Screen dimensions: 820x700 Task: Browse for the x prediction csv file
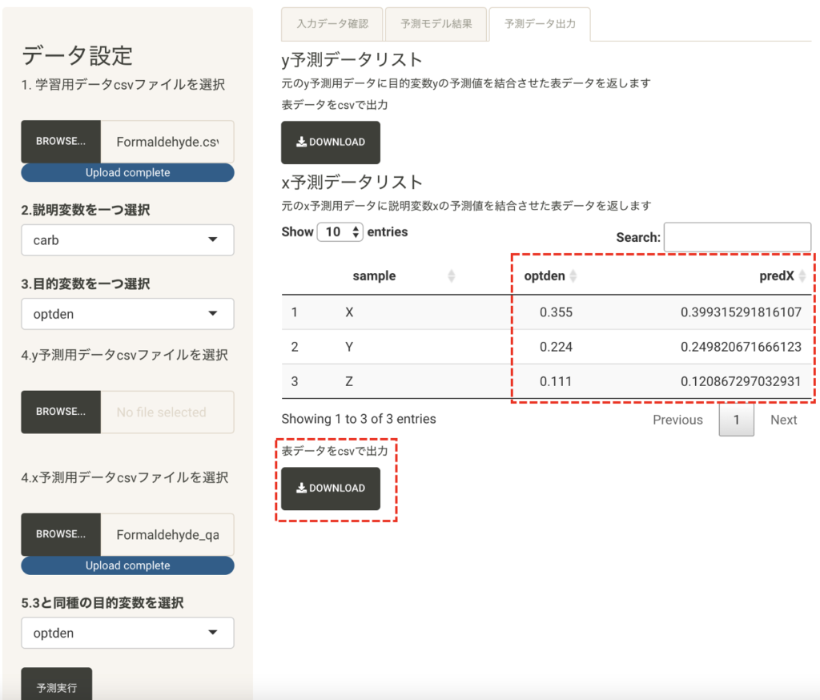61,534
